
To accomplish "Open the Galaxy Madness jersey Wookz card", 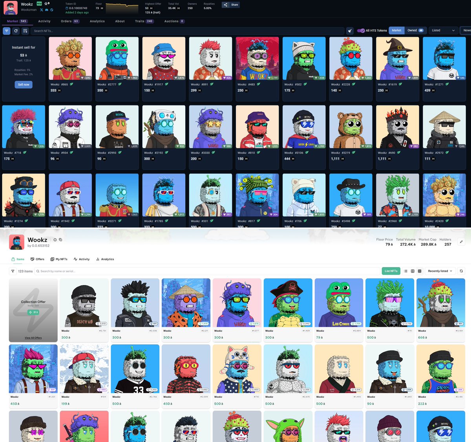I will point(441,369).
